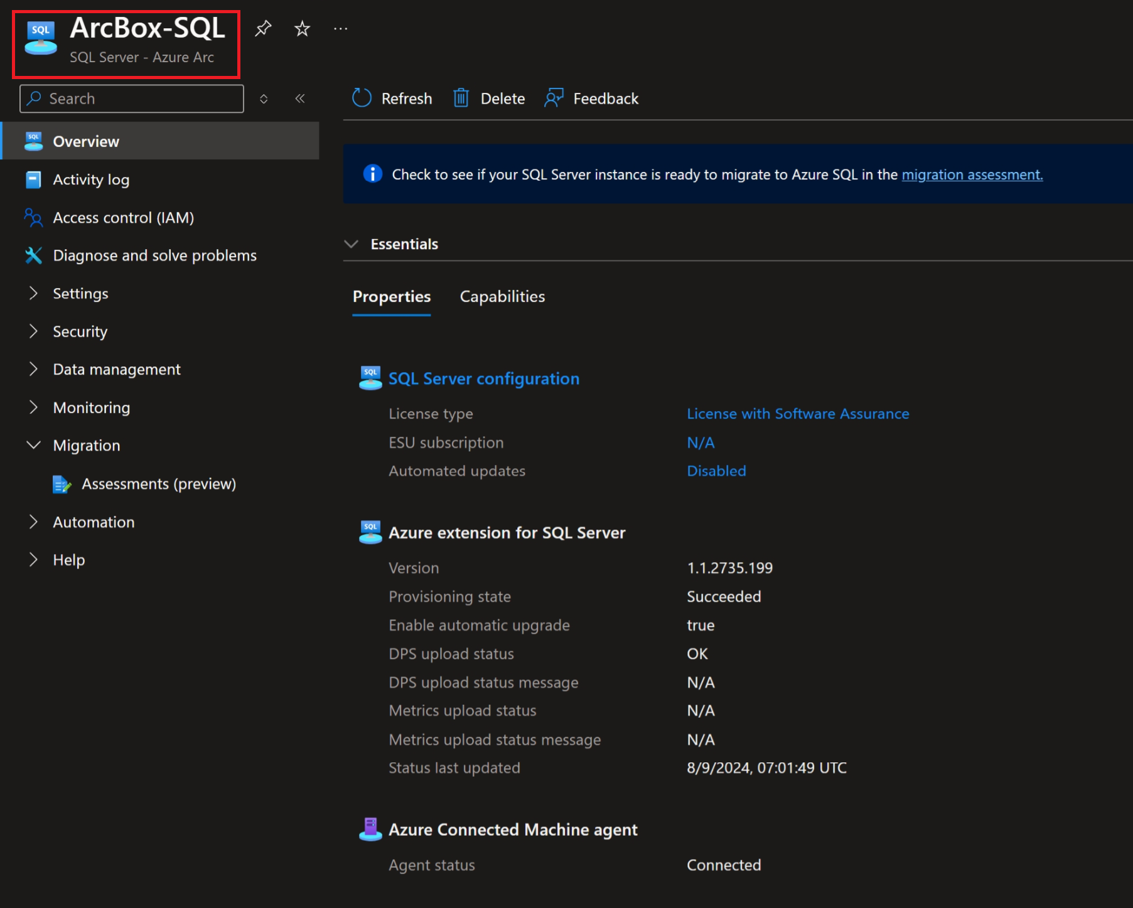Image resolution: width=1133 pixels, height=908 pixels.
Task: Focus the sidebar Search input field
Action: (x=132, y=99)
